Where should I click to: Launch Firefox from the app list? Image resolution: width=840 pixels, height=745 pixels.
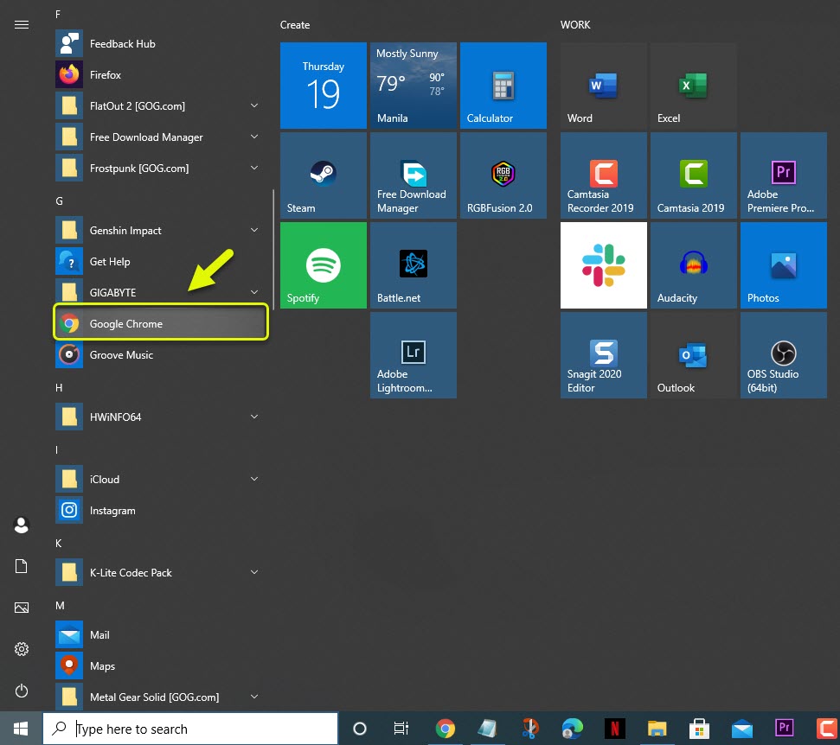click(161, 75)
